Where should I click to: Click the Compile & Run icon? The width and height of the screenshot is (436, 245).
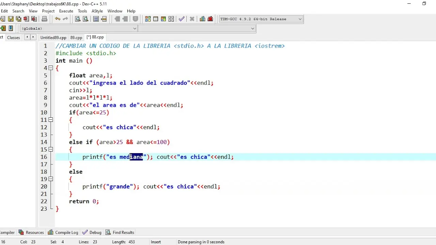click(x=163, y=19)
